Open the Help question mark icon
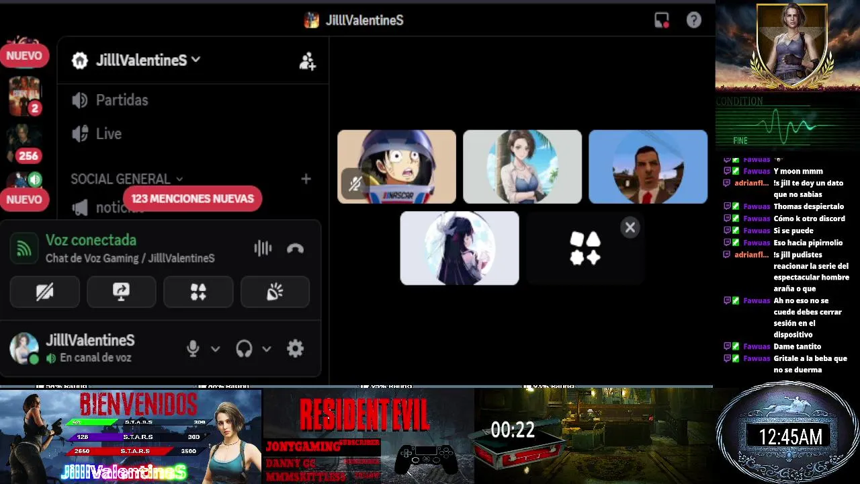Viewport: 860px width, 484px height. pos(694,20)
